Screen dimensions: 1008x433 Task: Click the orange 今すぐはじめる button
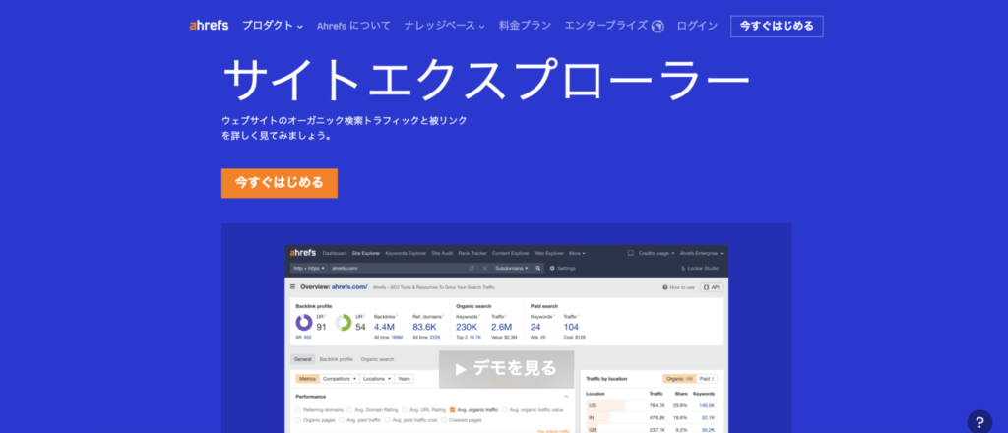click(x=279, y=183)
